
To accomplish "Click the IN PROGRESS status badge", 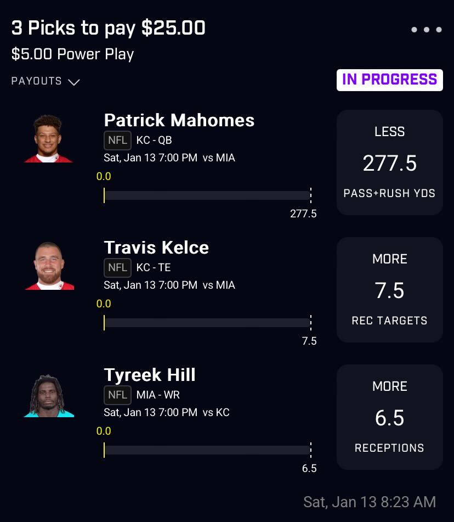I will point(389,80).
